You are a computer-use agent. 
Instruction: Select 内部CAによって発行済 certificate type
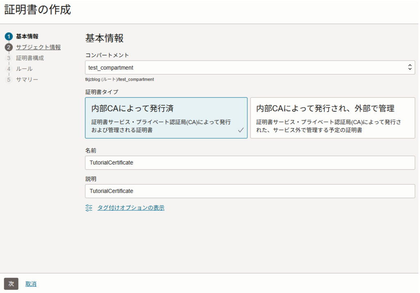pyautogui.click(x=166, y=118)
